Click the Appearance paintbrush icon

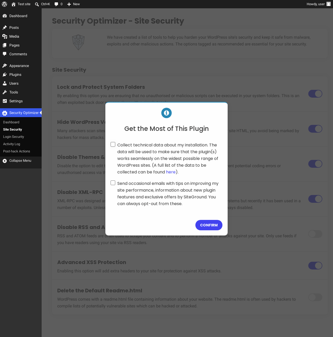5,66
